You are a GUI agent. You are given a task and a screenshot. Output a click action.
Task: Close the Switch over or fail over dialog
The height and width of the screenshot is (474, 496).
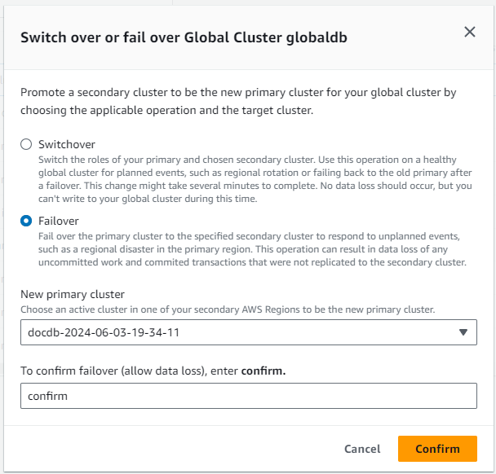pos(469,32)
